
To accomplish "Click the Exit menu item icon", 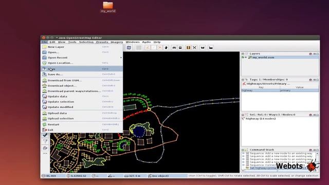I will coord(45,130).
